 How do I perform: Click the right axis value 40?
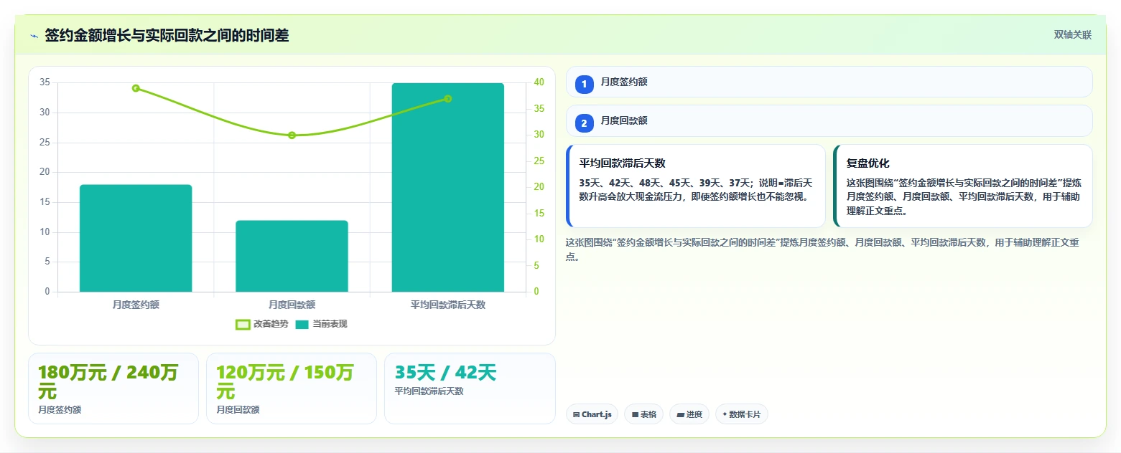coord(540,82)
